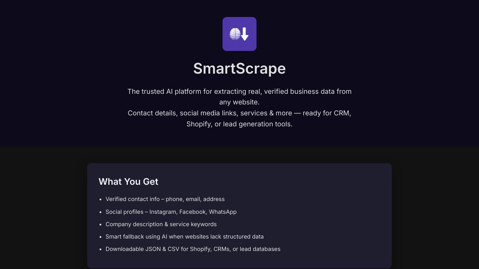Click the bullet before "Smart fallback"

click(x=101, y=237)
